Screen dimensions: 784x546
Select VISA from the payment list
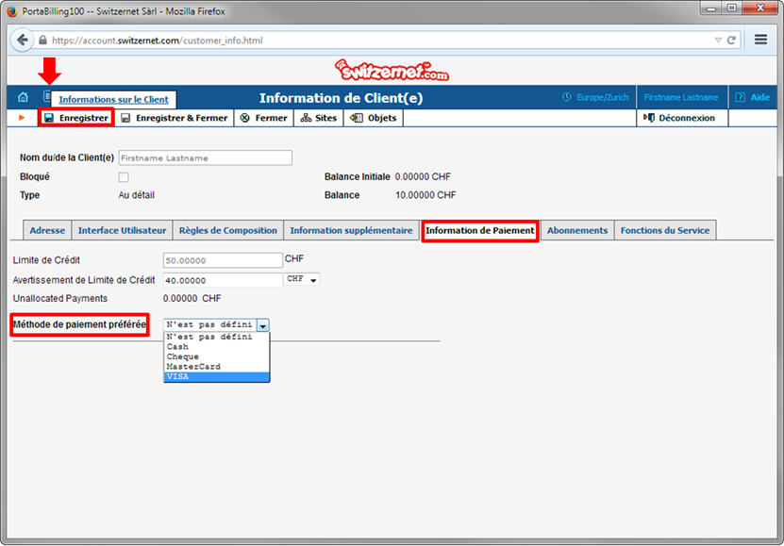point(216,376)
